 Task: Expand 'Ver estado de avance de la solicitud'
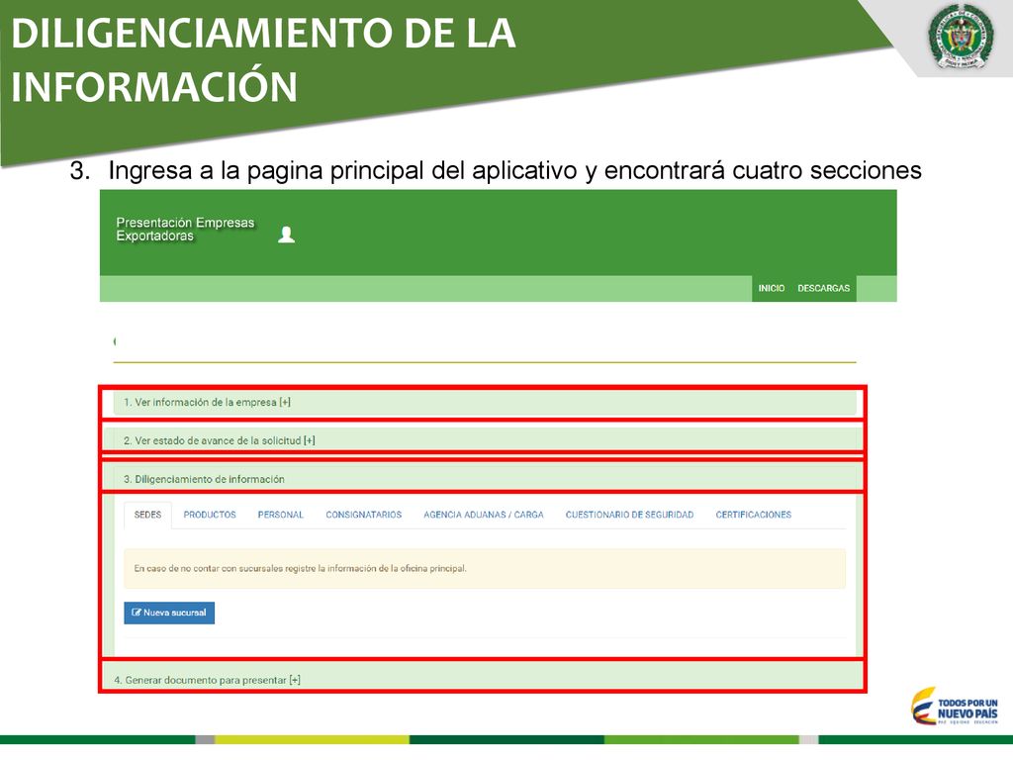[485, 440]
